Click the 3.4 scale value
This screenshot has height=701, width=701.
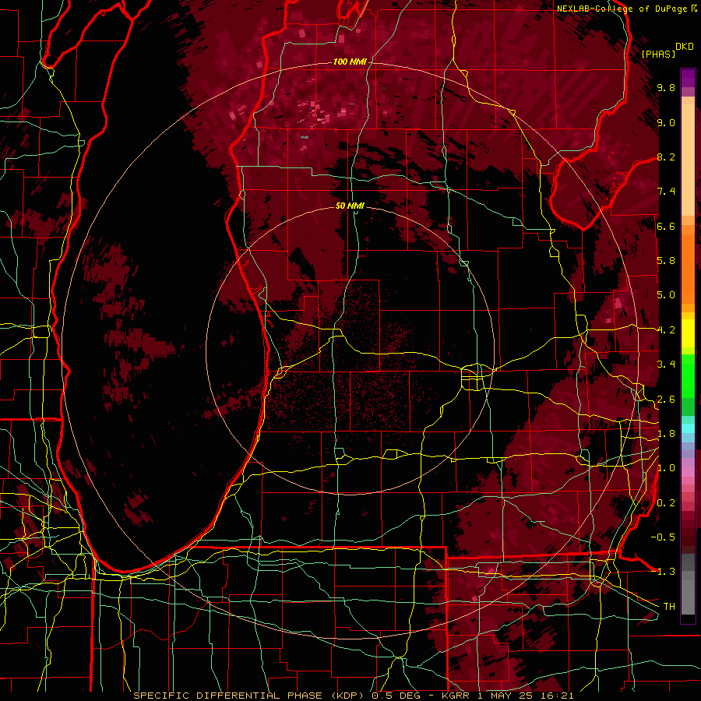pos(666,365)
